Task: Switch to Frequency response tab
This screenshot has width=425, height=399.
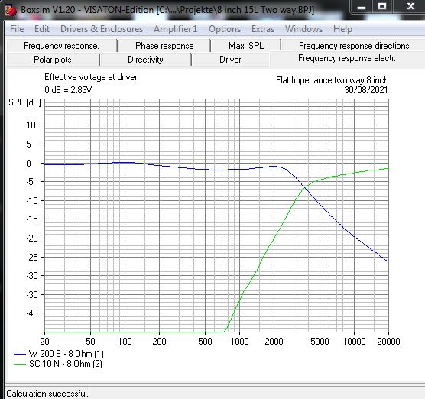Action: point(61,46)
